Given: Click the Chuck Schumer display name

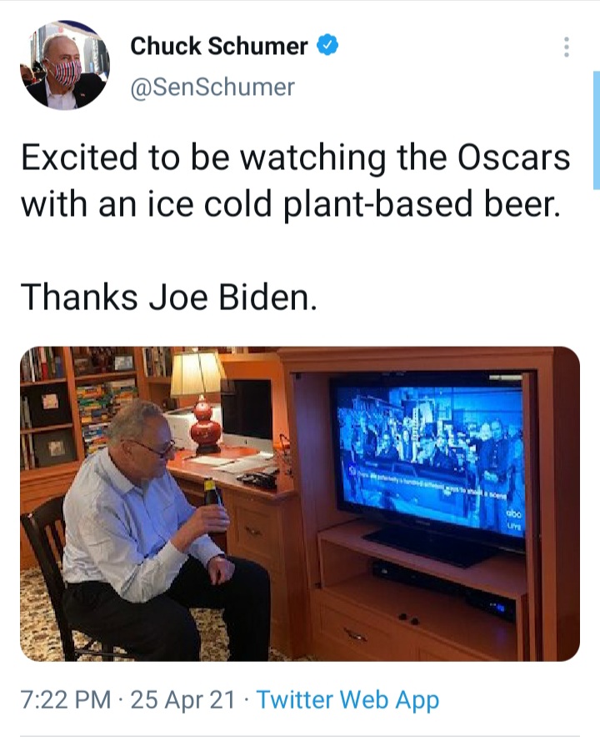Looking at the screenshot, I should [218, 46].
